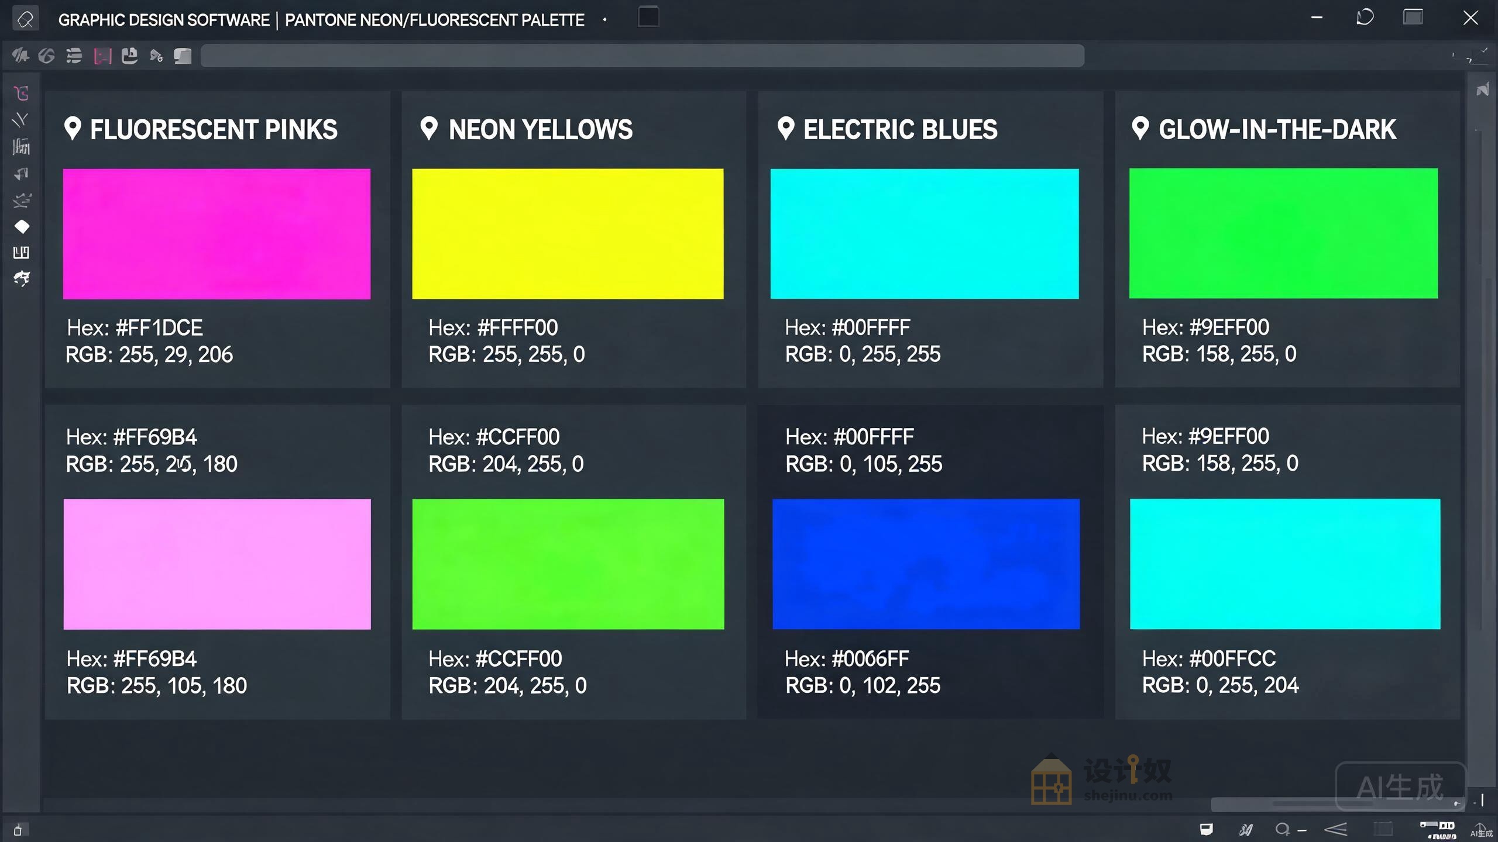1498x842 pixels.
Task: Choose the gray scribble tool in left sidebar
Action: [x=22, y=200]
